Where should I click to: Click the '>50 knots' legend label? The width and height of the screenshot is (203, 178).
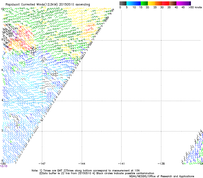point(195,7)
